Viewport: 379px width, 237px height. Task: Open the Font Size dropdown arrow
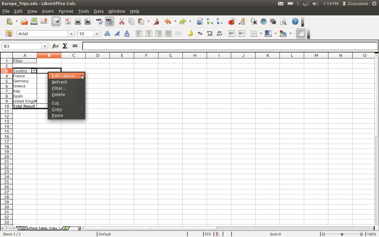click(97, 34)
